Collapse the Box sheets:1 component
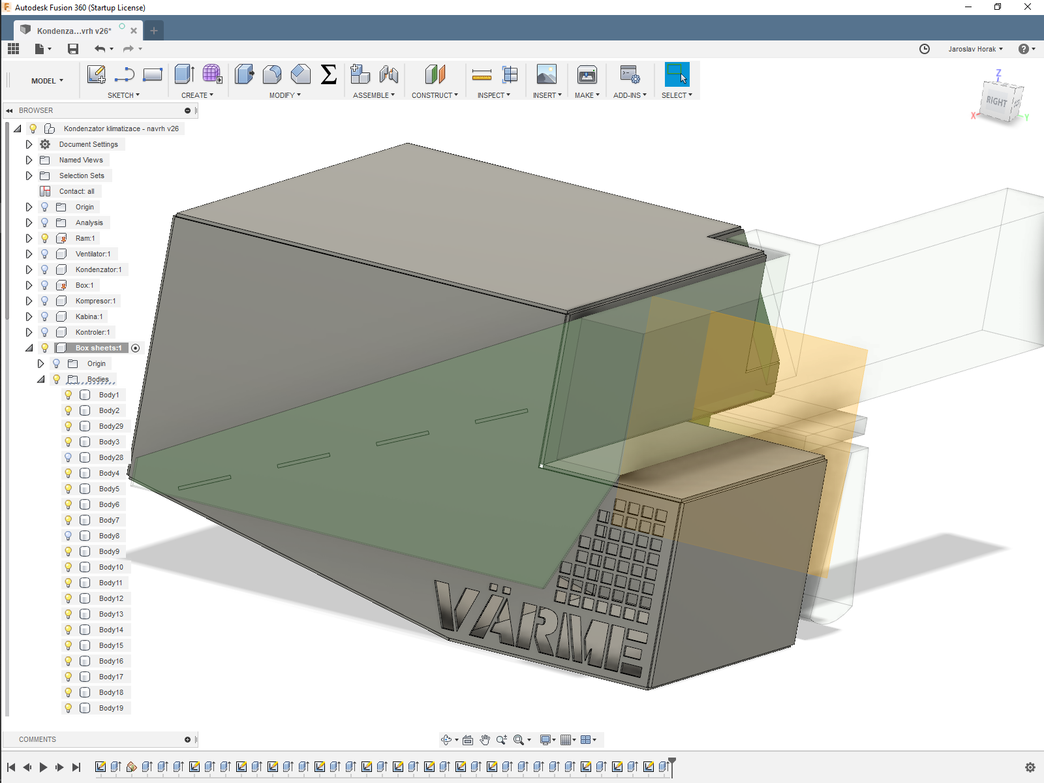This screenshot has width=1044, height=783. pyautogui.click(x=29, y=348)
